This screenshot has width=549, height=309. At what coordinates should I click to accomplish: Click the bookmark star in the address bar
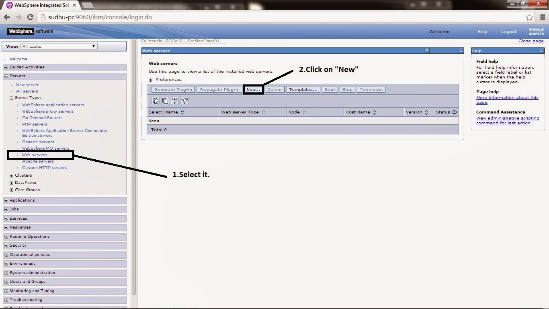(530, 17)
